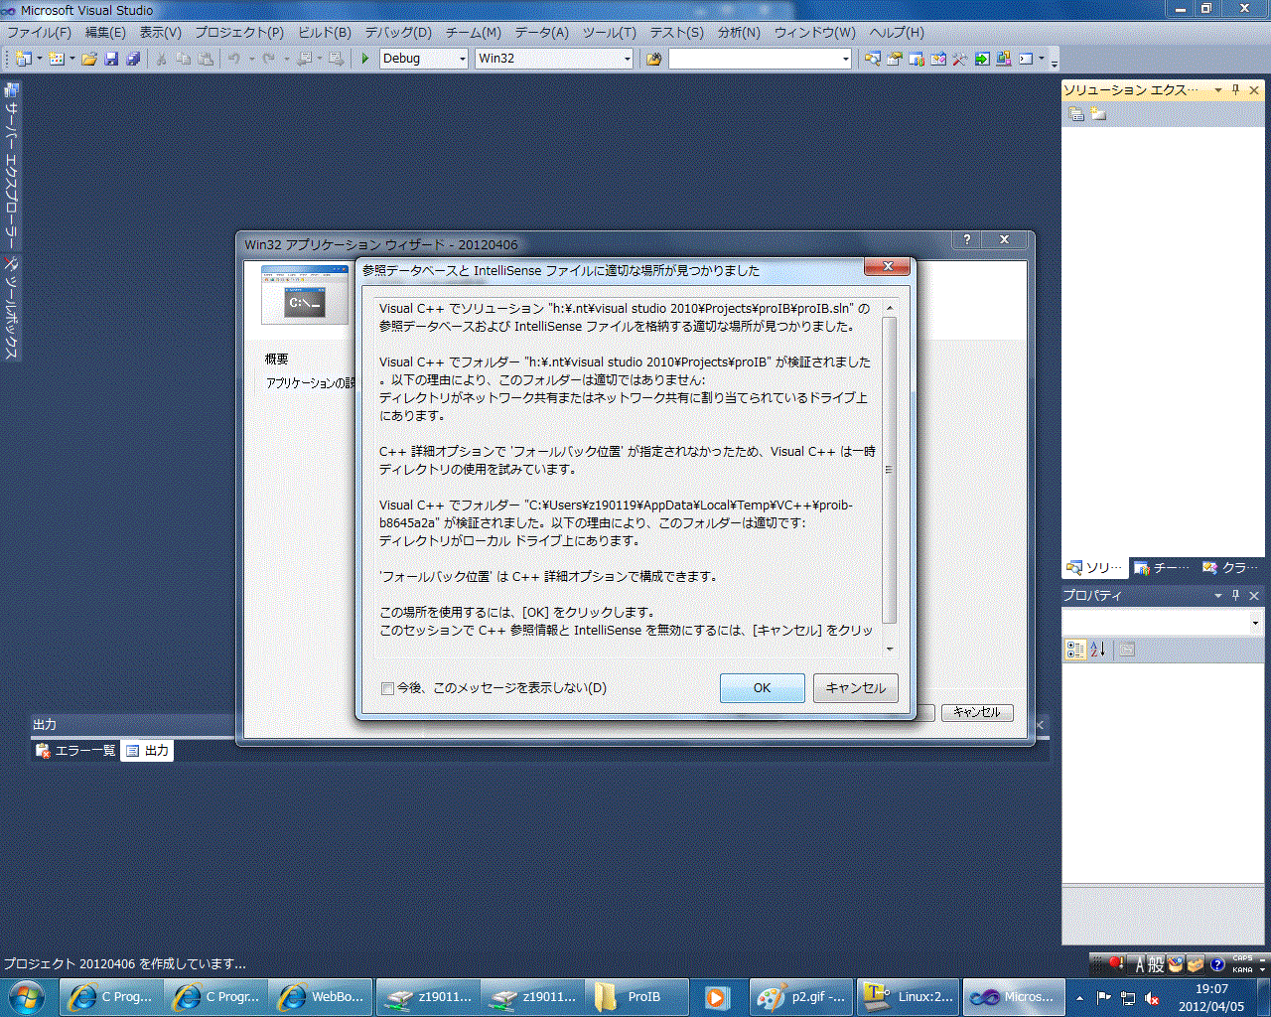Click the Add New Item toolbar icon

[x=56, y=59]
